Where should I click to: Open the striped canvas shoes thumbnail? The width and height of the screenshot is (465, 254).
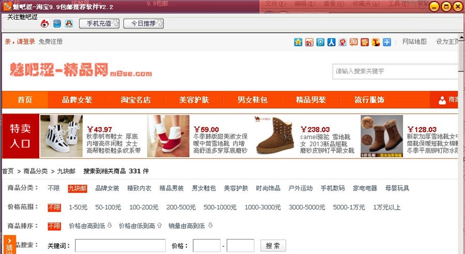[x=61, y=136]
